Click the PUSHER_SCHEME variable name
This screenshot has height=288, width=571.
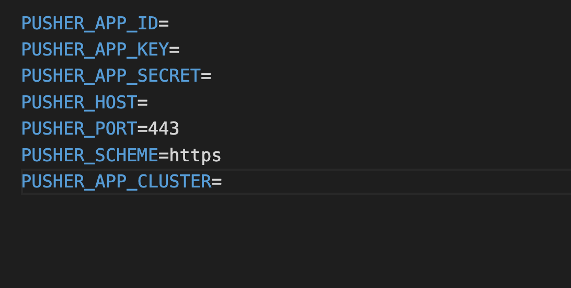[89, 155]
